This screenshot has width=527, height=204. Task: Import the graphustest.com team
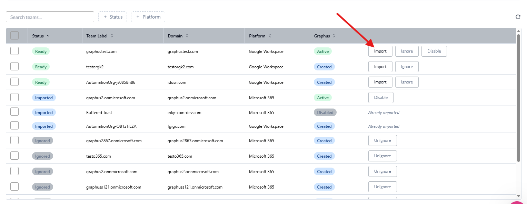coord(380,51)
